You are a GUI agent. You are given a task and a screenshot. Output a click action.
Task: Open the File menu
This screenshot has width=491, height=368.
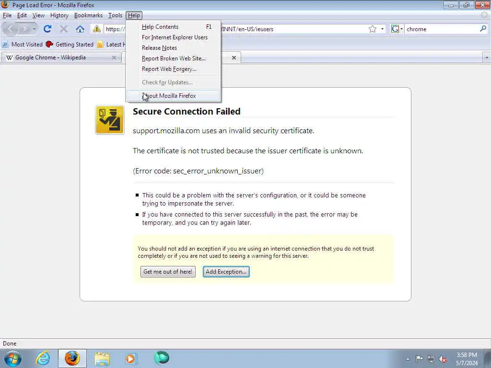7,15
